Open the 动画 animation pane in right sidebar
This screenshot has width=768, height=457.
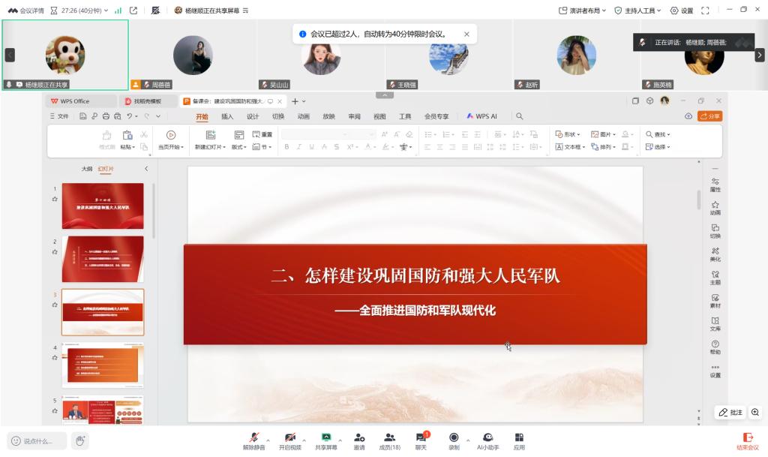click(715, 208)
